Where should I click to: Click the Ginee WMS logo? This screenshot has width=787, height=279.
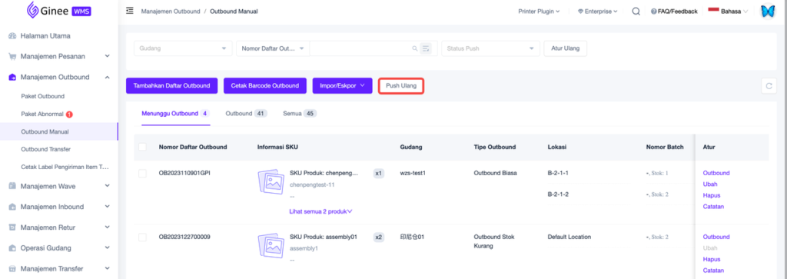59,11
